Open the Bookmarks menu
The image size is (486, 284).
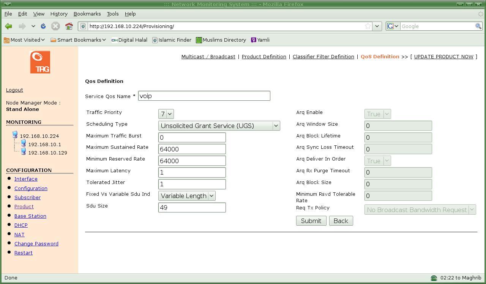coord(87,14)
